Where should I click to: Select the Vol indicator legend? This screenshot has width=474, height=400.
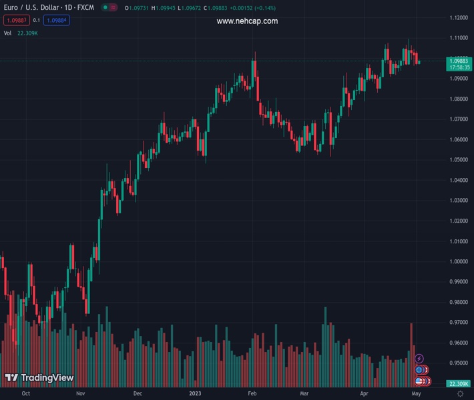(x=7, y=33)
